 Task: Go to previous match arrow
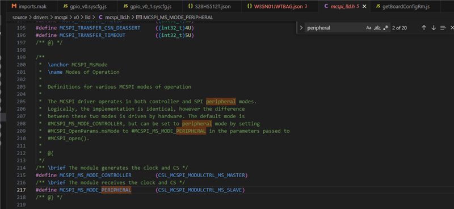[x=424, y=28]
